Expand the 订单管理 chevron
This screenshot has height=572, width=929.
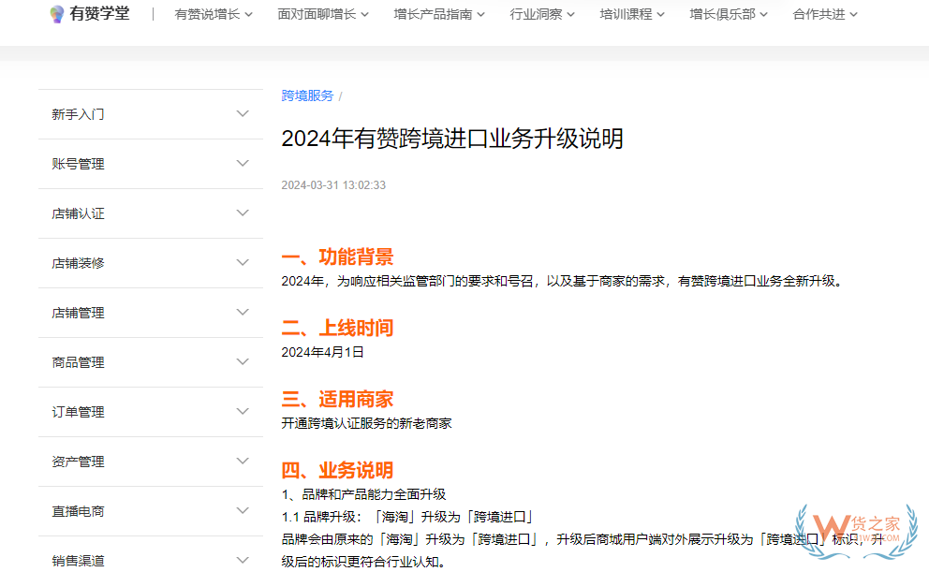pos(243,412)
